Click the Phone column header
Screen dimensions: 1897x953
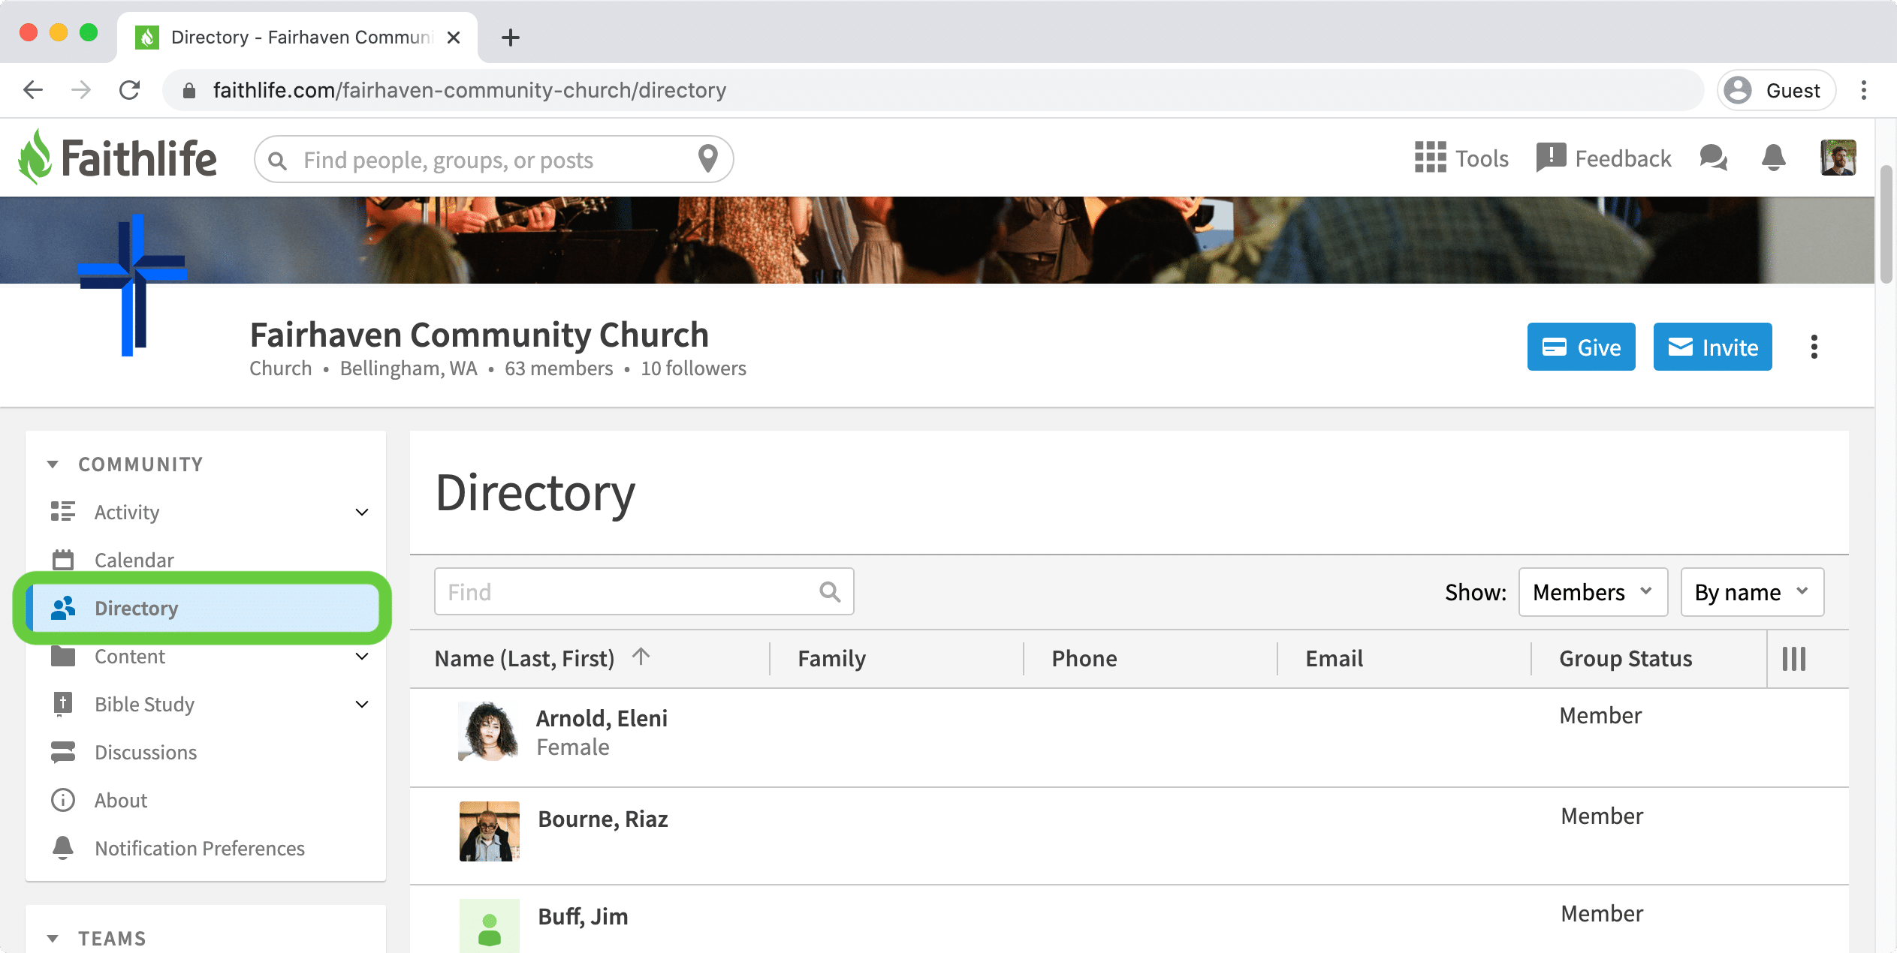coord(1084,658)
